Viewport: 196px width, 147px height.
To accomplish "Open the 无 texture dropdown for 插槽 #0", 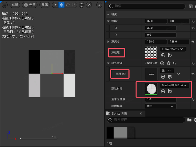I will 167,71.
